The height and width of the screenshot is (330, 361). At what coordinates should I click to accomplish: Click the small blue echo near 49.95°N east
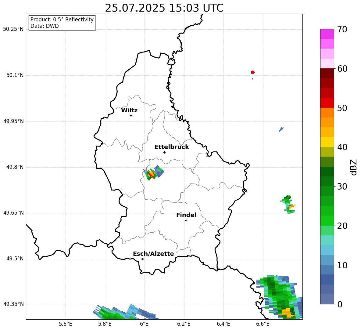[x=281, y=129]
